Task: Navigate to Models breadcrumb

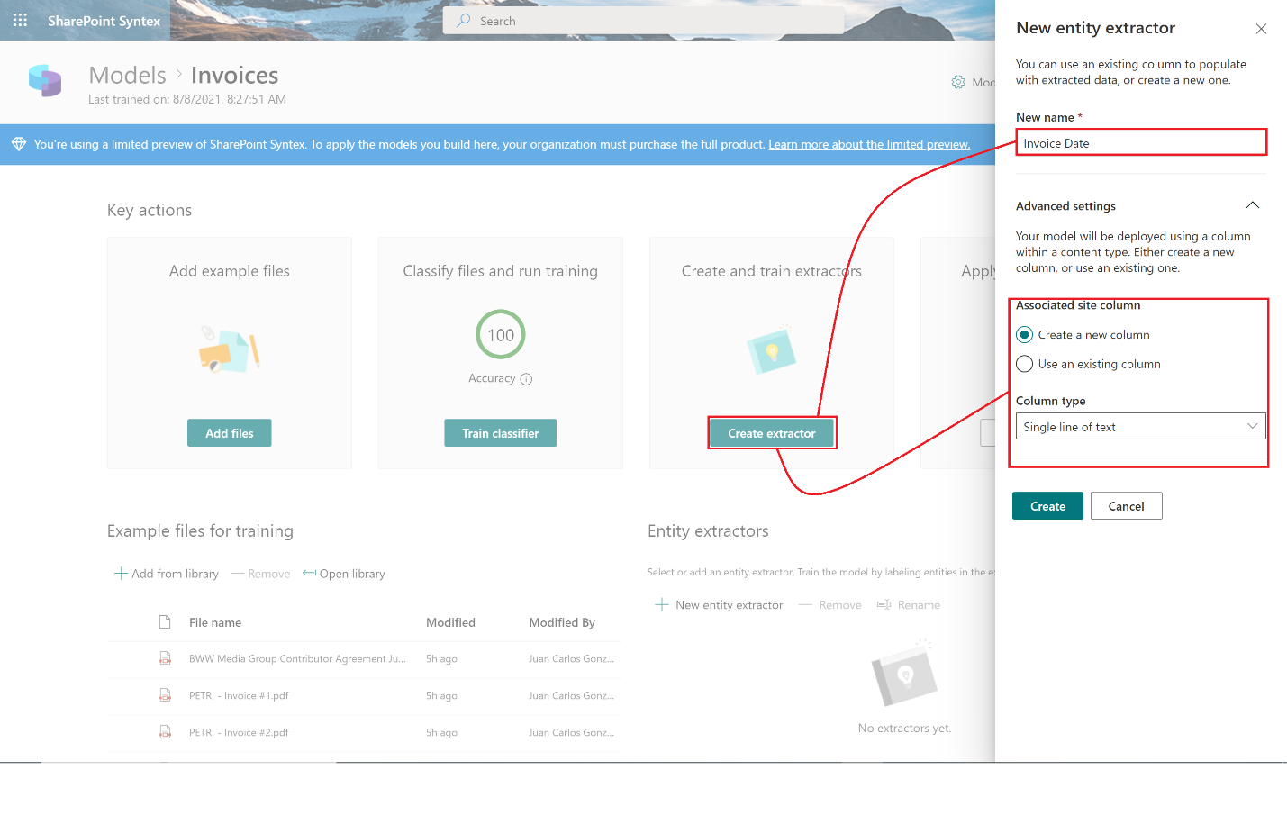Action: [x=128, y=76]
